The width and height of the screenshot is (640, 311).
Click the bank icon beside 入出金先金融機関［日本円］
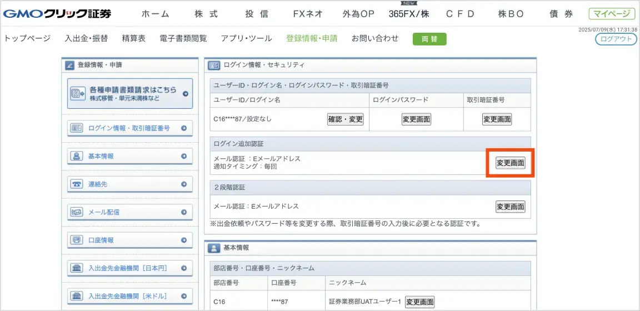point(76,268)
